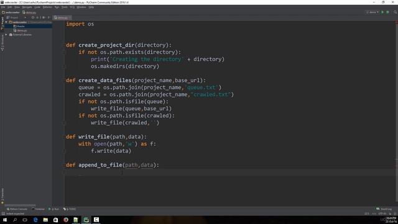Click the tool window quick-access status bar icon
The image size is (398, 224).
coord(3,214)
